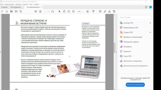
Task: Select the RU_StarboxSalesGuide document tab
Action: [33, 7]
